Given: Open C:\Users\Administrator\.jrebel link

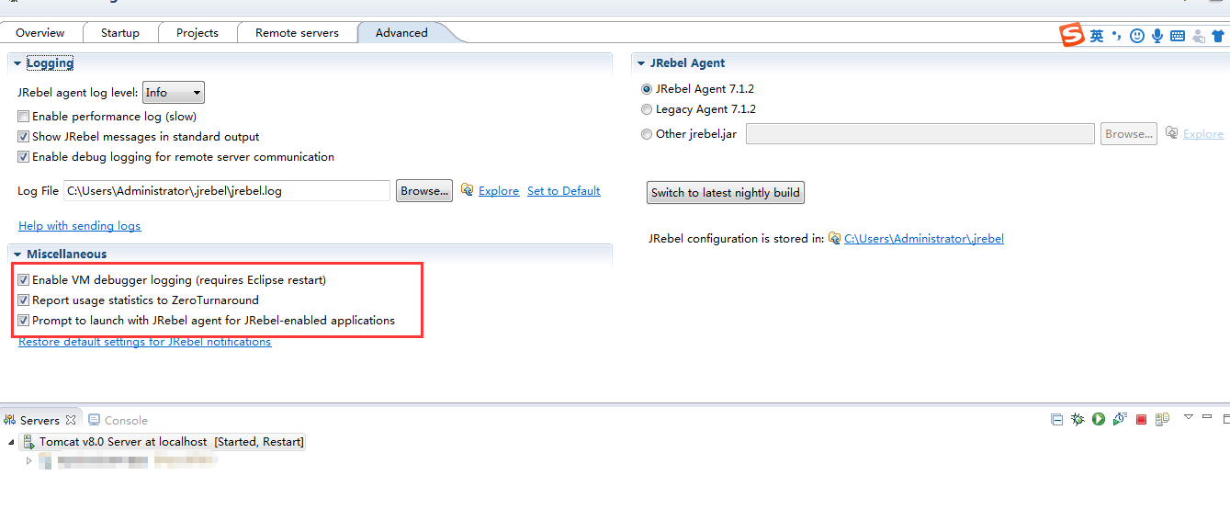Looking at the screenshot, I should (924, 239).
